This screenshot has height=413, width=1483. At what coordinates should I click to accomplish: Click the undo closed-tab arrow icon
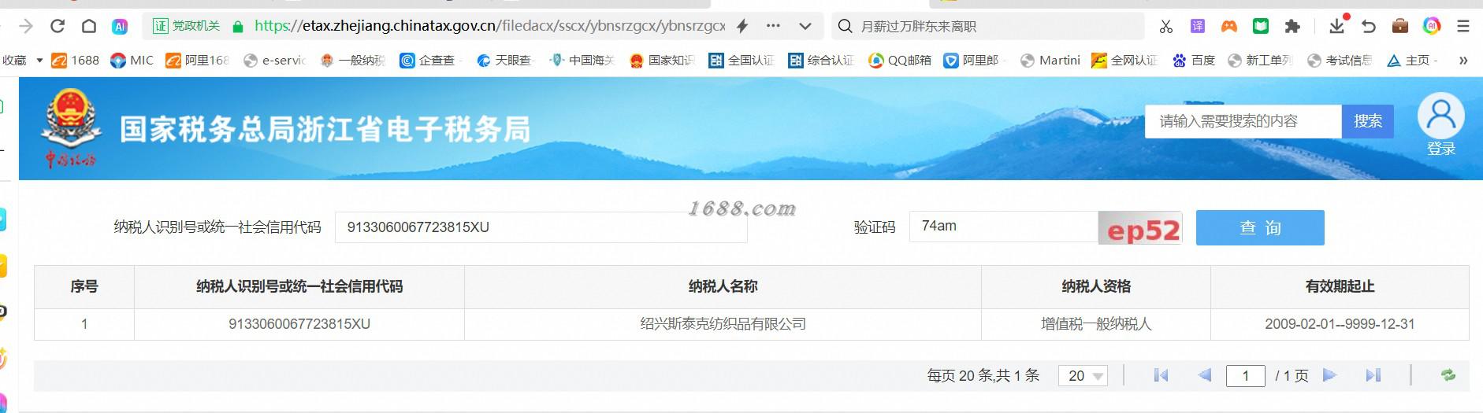point(1369,26)
